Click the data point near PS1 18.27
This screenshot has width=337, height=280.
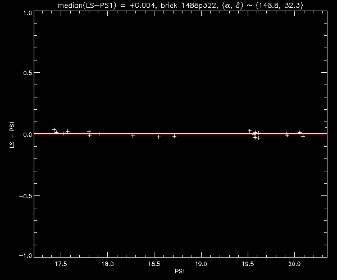[133, 136]
